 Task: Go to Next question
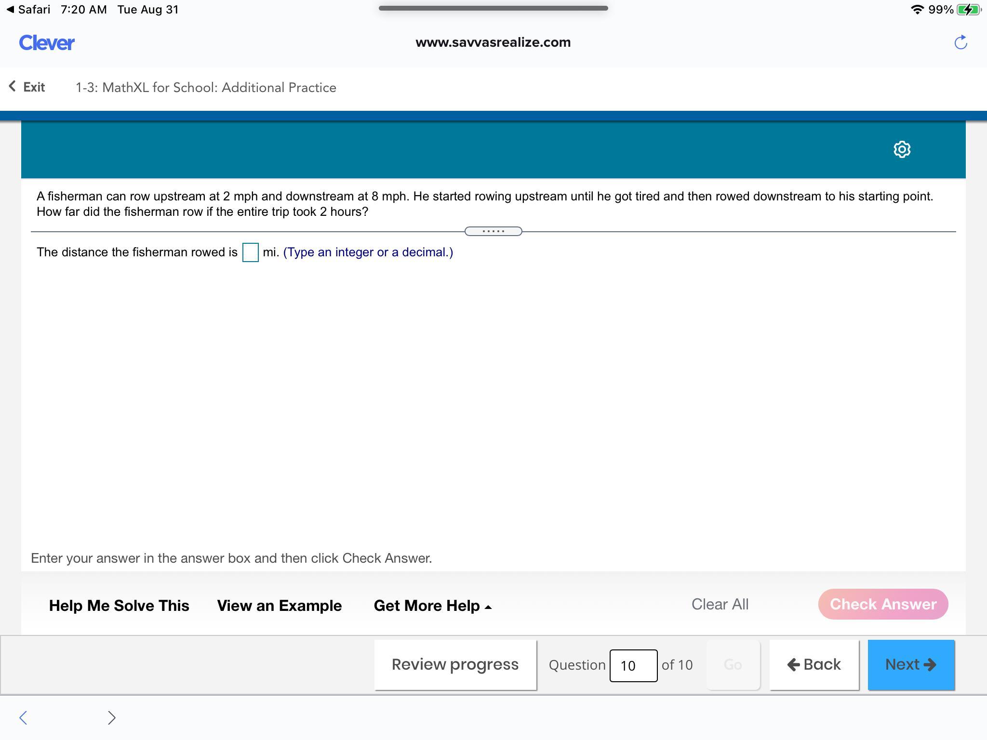point(910,664)
